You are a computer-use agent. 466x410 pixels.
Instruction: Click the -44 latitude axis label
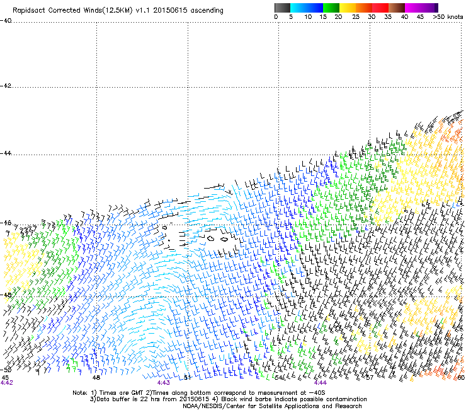[6, 153]
